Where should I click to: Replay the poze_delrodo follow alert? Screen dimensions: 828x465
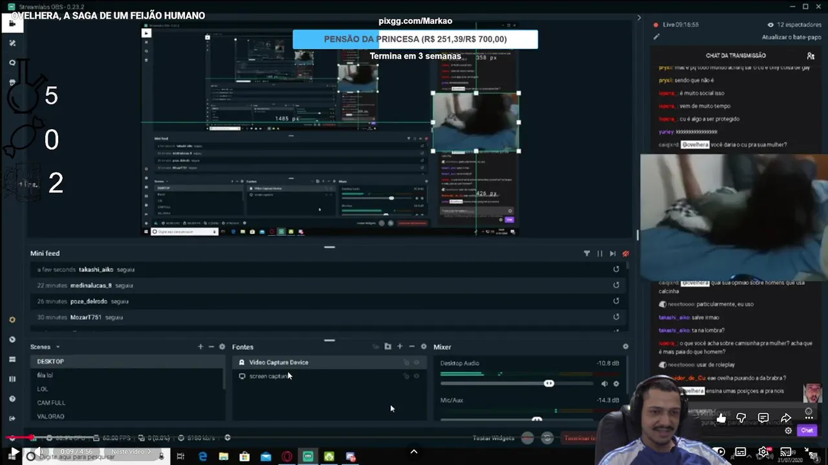coord(616,301)
